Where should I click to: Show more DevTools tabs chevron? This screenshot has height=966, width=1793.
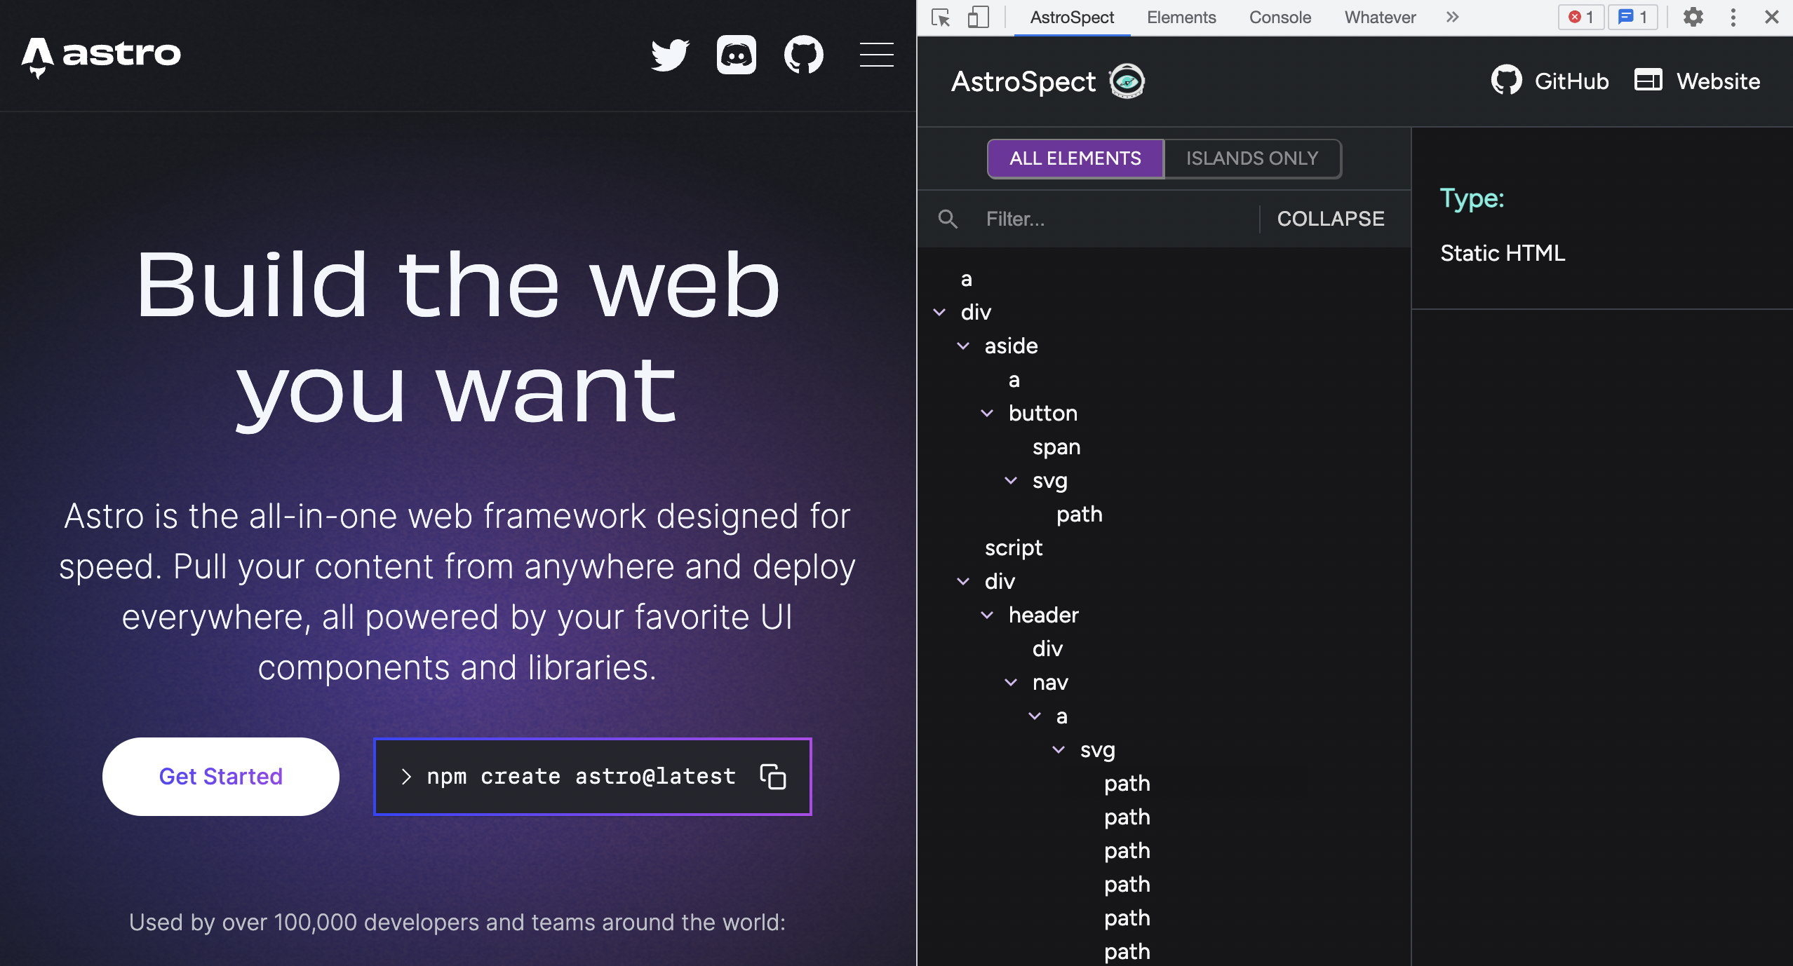[1452, 17]
